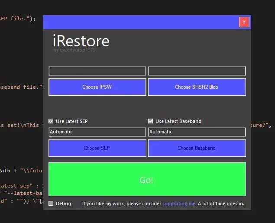Click the iRestore title text
The width and height of the screenshot is (275, 223).
pos(81,41)
